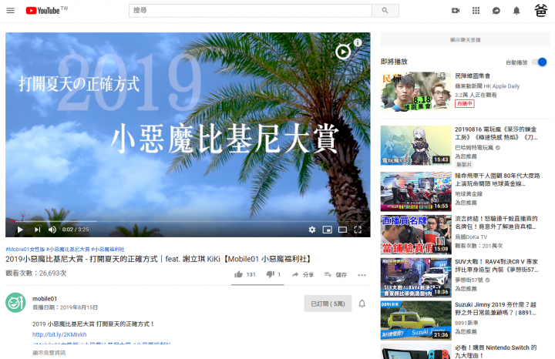Expand full description with 顯示完整資訊
This screenshot has height=359, width=555.
(x=49, y=353)
